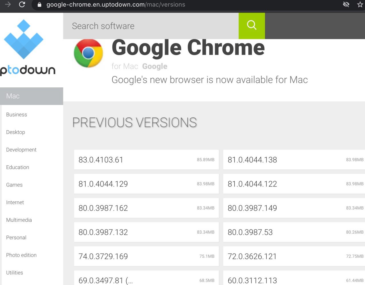Open the Education category

pos(18,167)
